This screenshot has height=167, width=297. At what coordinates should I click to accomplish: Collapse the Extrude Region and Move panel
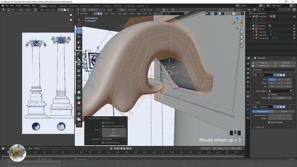(x=86, y=118)
